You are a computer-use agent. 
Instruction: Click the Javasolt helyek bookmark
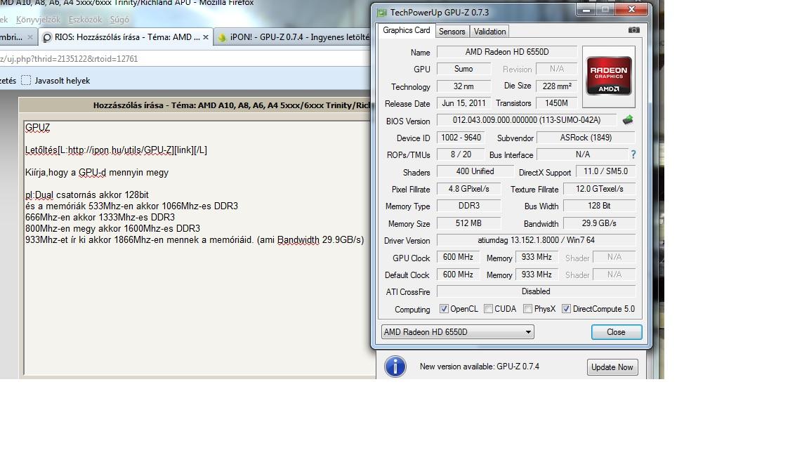pos(55,81)
